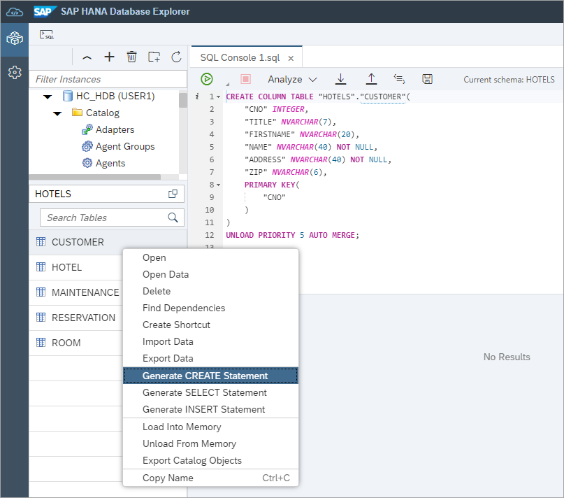Format code with the indent lines icon

[399, 79]
